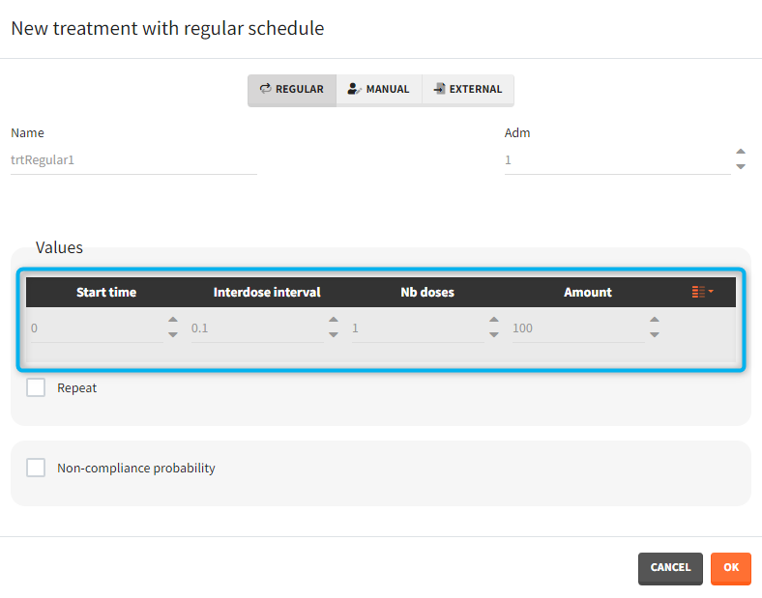
Task: Enable the Repeat checkbox
Action: pyautogui.click(x=36, y=387)
